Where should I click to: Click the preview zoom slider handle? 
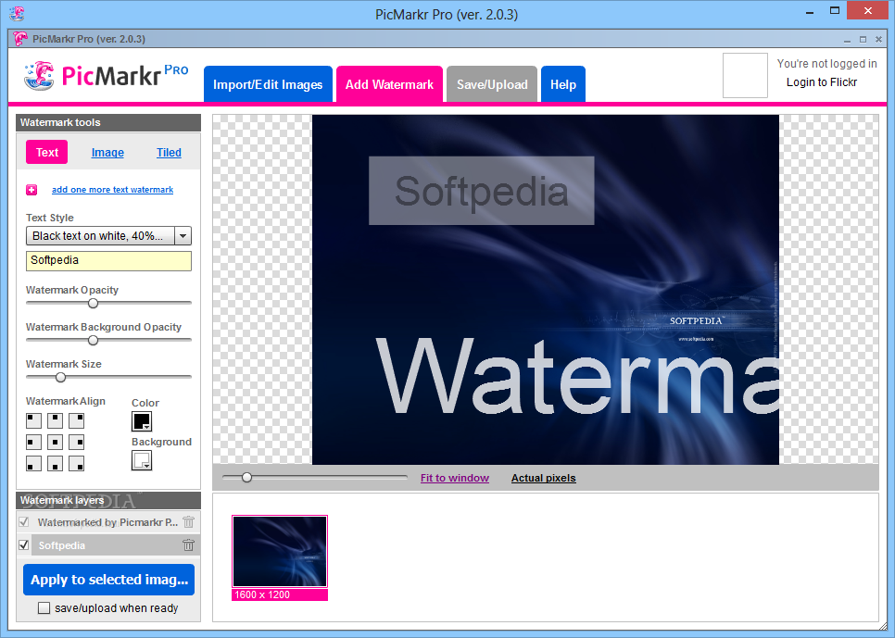tap(246, 477)
